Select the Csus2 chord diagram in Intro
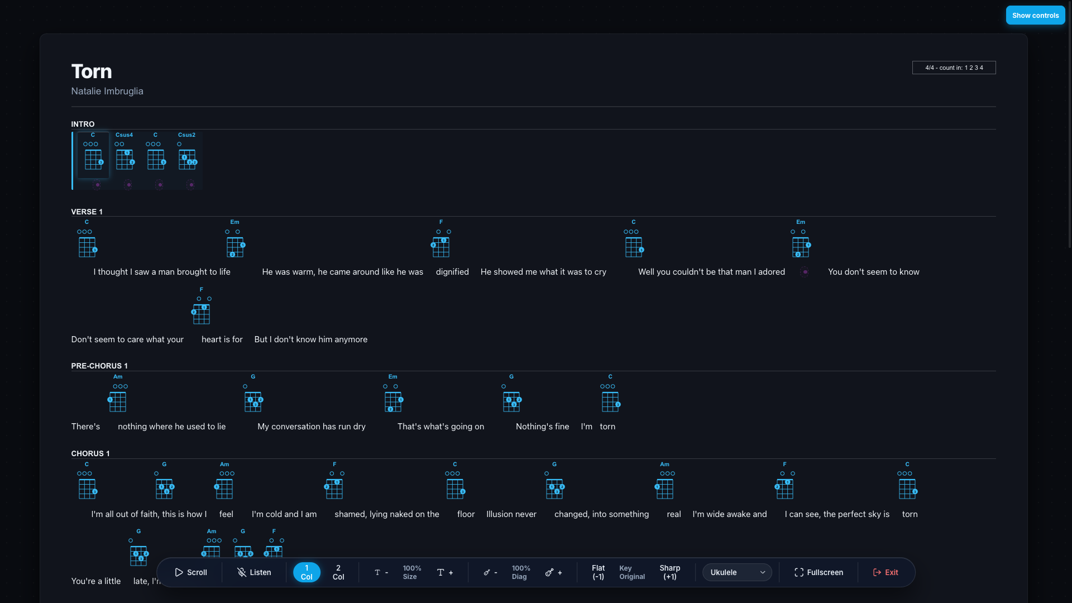1072x603 pixels. click(x=187, y=152)
